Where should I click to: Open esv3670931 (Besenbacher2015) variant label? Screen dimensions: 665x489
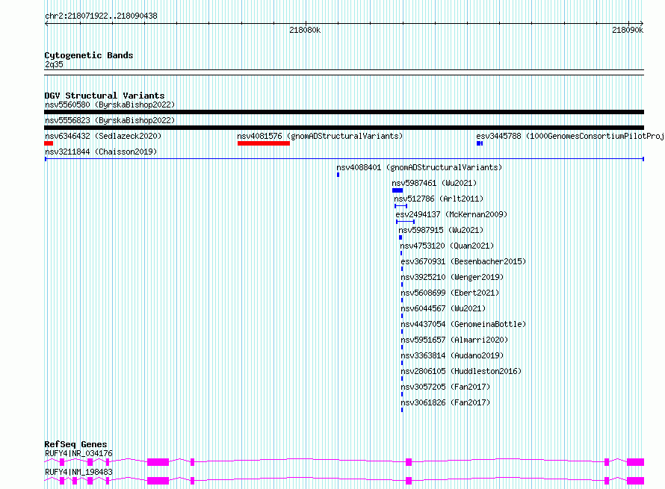tap(463, 261)
